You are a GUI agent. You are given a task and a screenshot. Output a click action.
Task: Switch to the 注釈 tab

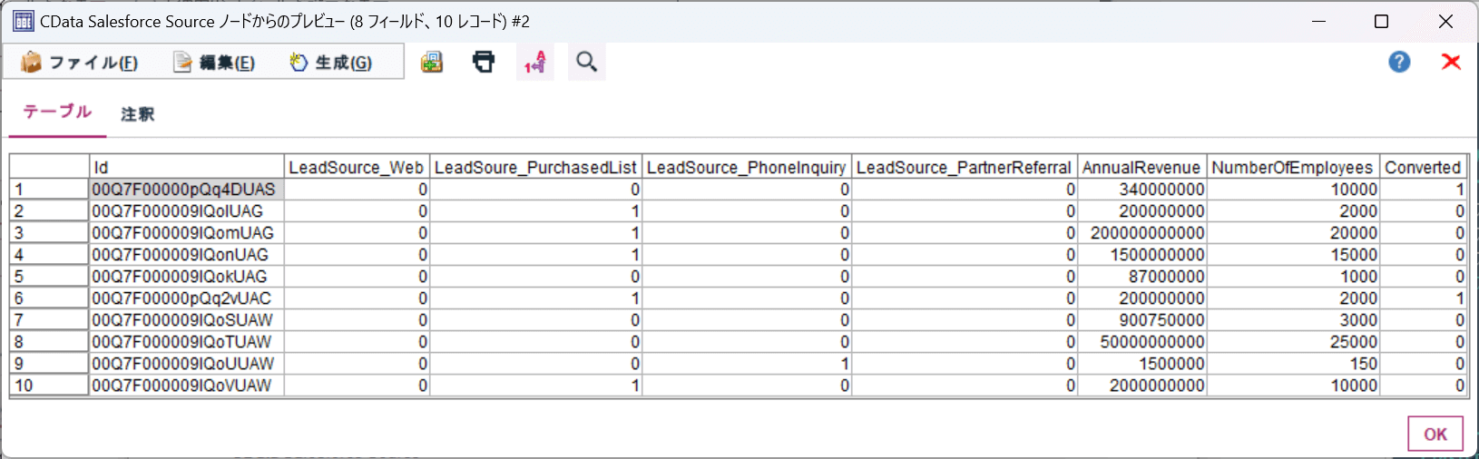point(138,114)
